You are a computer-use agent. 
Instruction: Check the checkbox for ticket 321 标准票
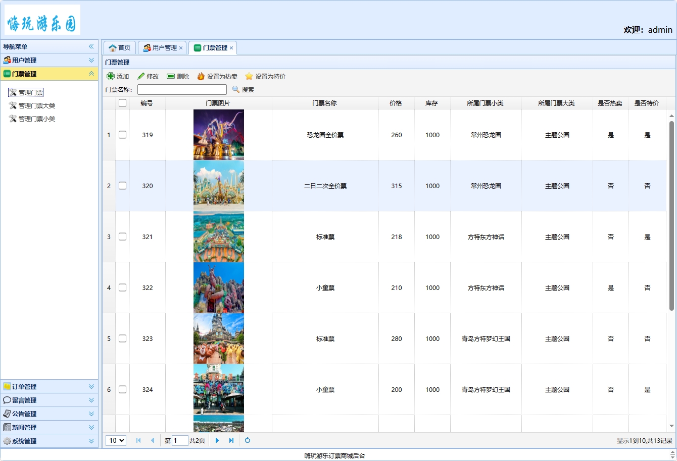tap(122, 237)
